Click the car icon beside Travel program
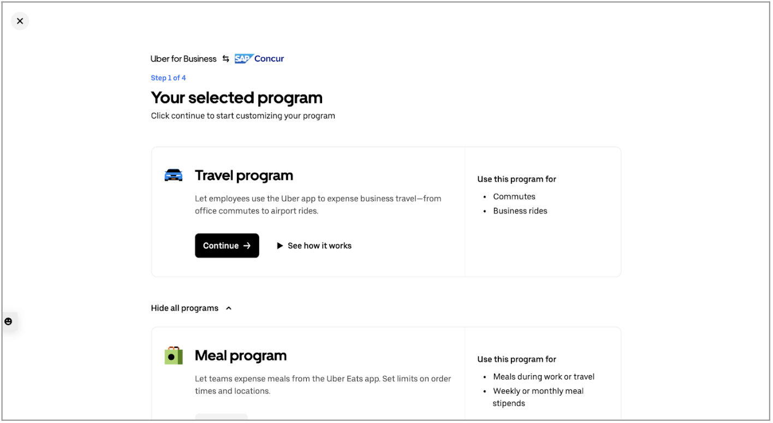The image size is (773, 423). pyautogui.click(x=173, y=175)
